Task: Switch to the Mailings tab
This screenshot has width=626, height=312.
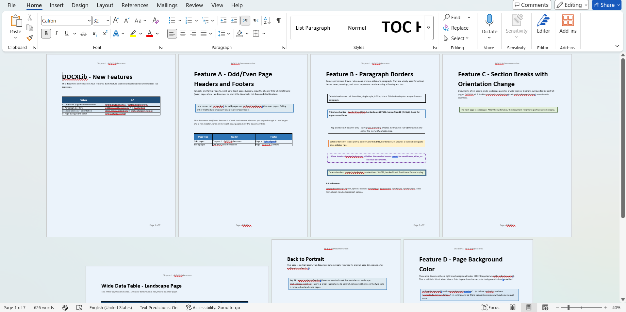Action: tap(167, 5)
